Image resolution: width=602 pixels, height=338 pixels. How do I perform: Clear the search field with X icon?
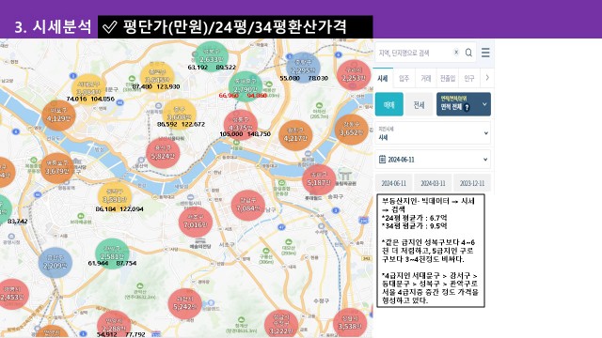point(456,53)
